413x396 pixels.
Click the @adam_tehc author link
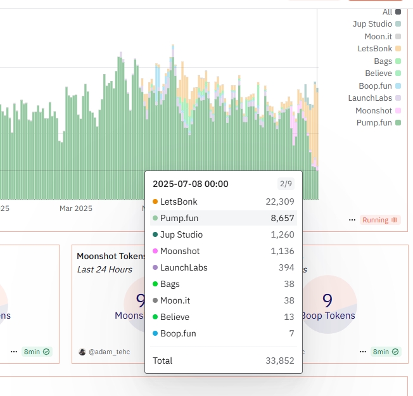pos(109,352)
